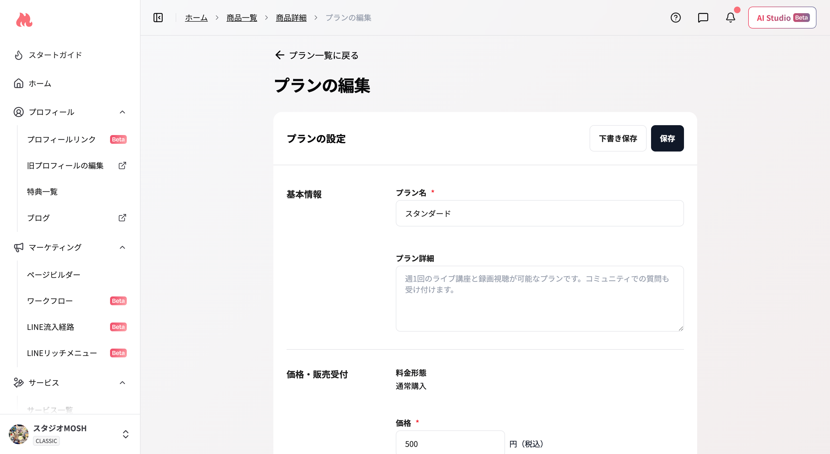The width and height of the screenshot is (830, 454).
Task: Click external link icon beside 旧プロフィールの編集
Action: pyautogui.click(x=122, y=166)
